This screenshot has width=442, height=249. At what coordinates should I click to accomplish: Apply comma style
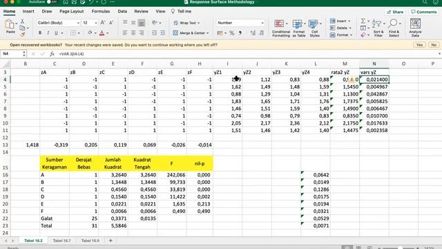[240, 33]
